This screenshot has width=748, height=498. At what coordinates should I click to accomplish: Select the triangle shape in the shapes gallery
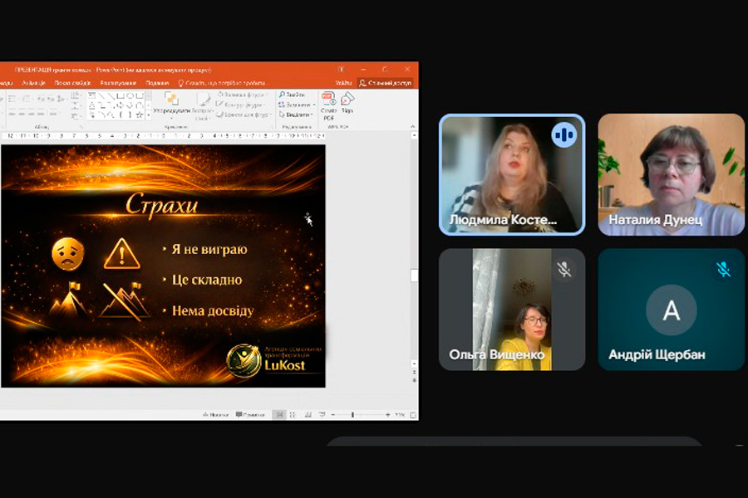tap(92, 105)
